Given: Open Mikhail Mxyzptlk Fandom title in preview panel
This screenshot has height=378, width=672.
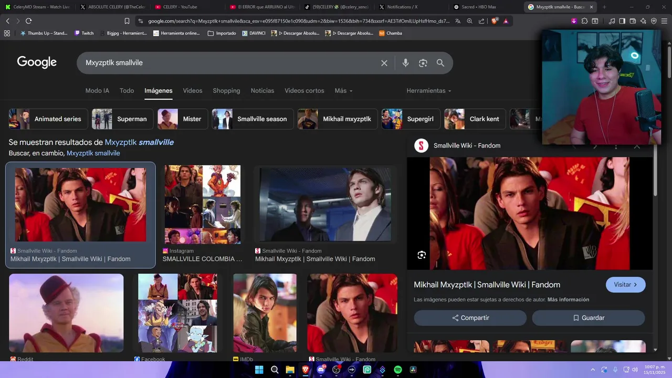Looking at the screenshot, I should 487,285.
